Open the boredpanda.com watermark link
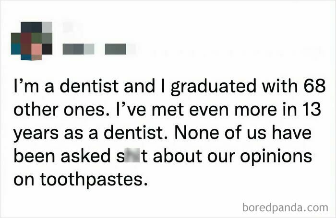Image resolution: width=336 pixels, height=218 pixels. (285, 207)
